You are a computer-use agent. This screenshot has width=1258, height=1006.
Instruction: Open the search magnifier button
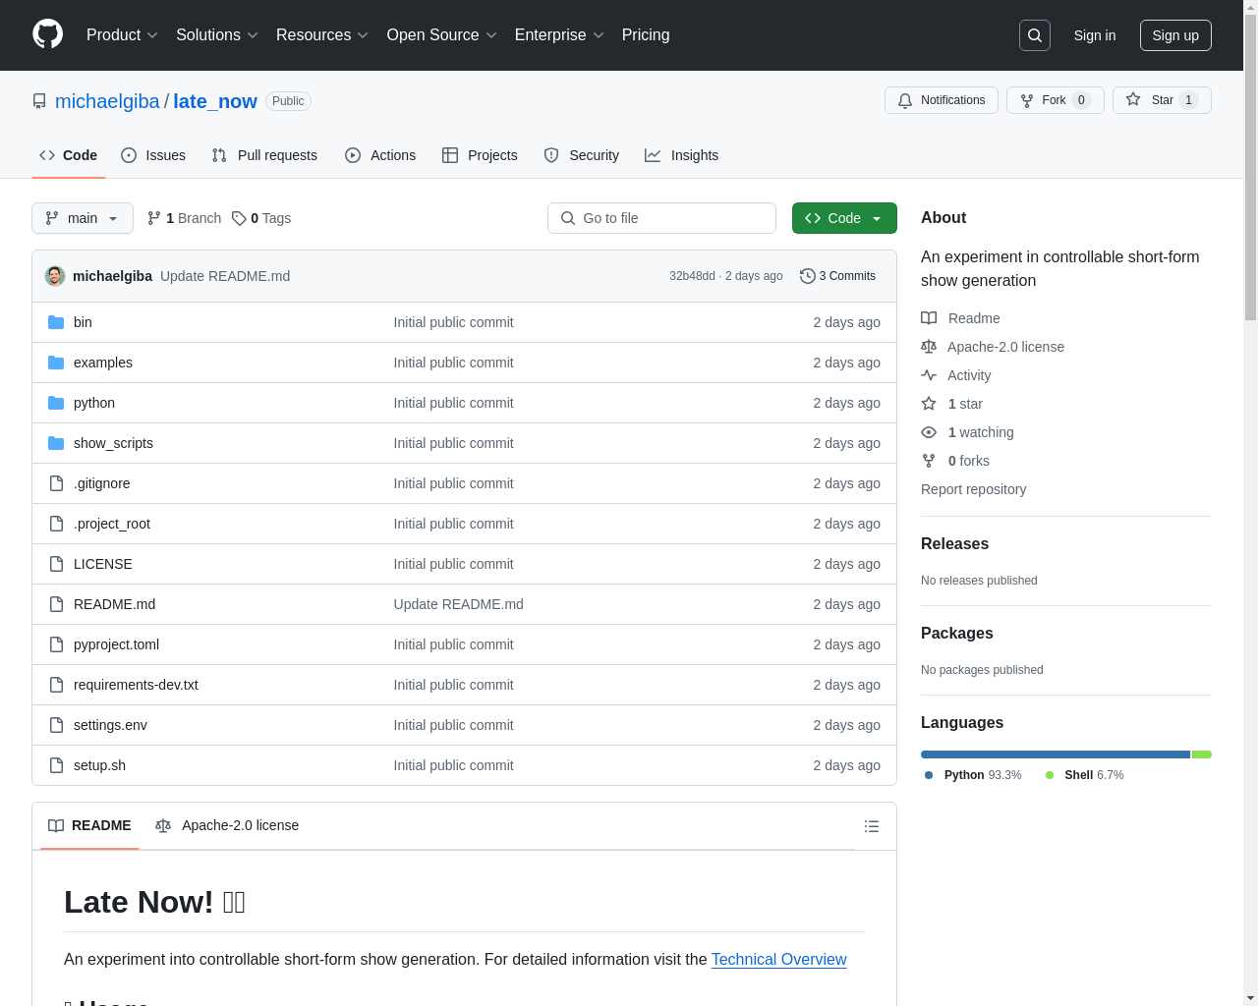pyautogui.click(x=1035, y=35)
